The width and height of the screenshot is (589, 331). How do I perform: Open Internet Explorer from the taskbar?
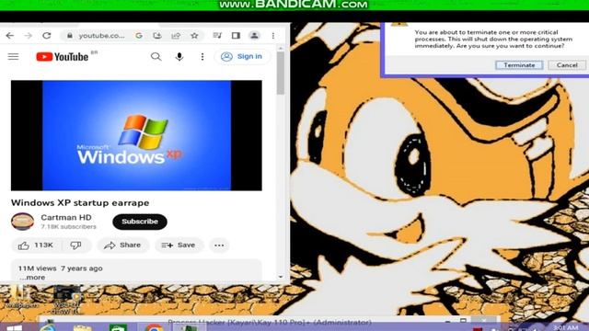[47, 327]
